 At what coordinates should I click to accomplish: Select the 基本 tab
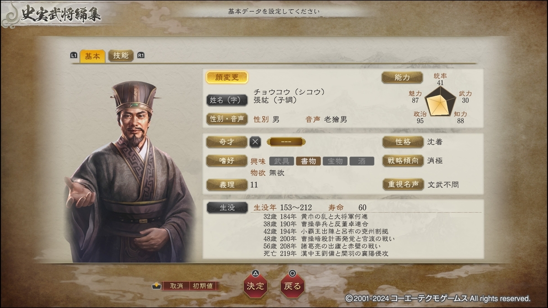92,56
